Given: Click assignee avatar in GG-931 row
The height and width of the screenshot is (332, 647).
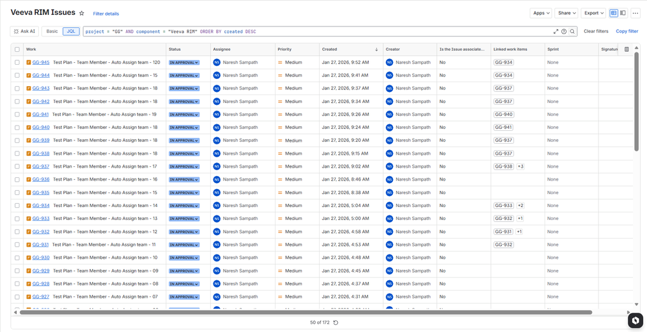Looking at the screenshot, I should tap(217, 245).
